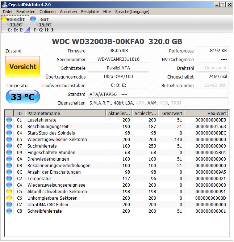Screen dimensions: 234x242
Task: Click status icon for Start/Stop des Spindels
Action: click(9, 133)
